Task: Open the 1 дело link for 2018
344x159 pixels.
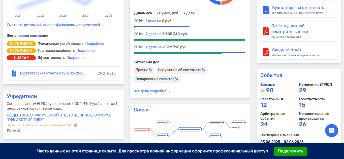Action: pyautogui.click(x=151, y=21)
